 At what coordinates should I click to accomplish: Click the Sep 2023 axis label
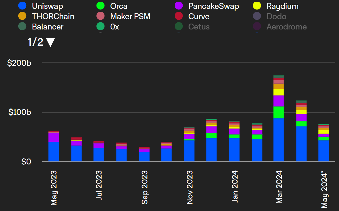144,187
